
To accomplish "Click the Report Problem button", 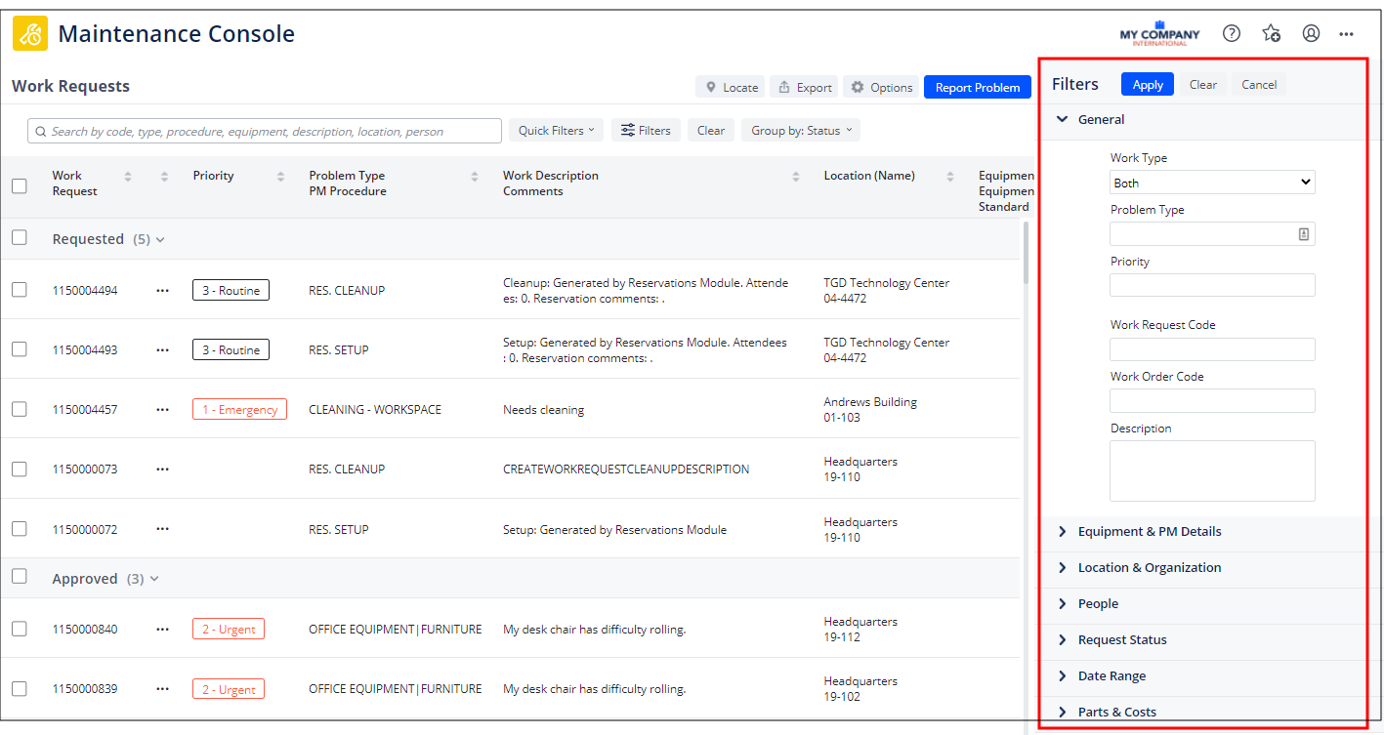I will (x=977, y=86).
